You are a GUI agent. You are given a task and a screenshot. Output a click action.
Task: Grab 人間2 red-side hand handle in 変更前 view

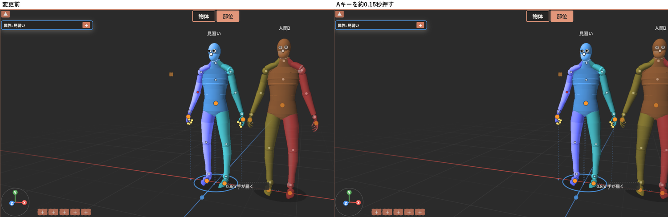pos(316,123)
